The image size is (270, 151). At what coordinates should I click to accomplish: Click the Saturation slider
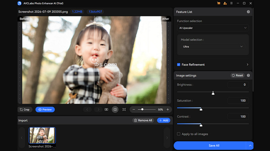pyautogui.click(x=213, y=108)
